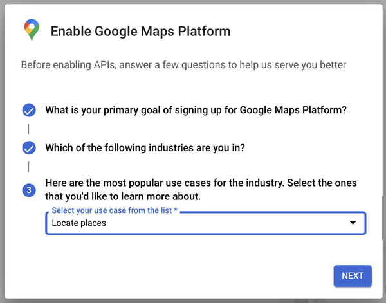Image resolution: width=386 pixels, height=303 pixels.
Task: Click the 'Select your use case' field label
Action: tap(112, 210)
